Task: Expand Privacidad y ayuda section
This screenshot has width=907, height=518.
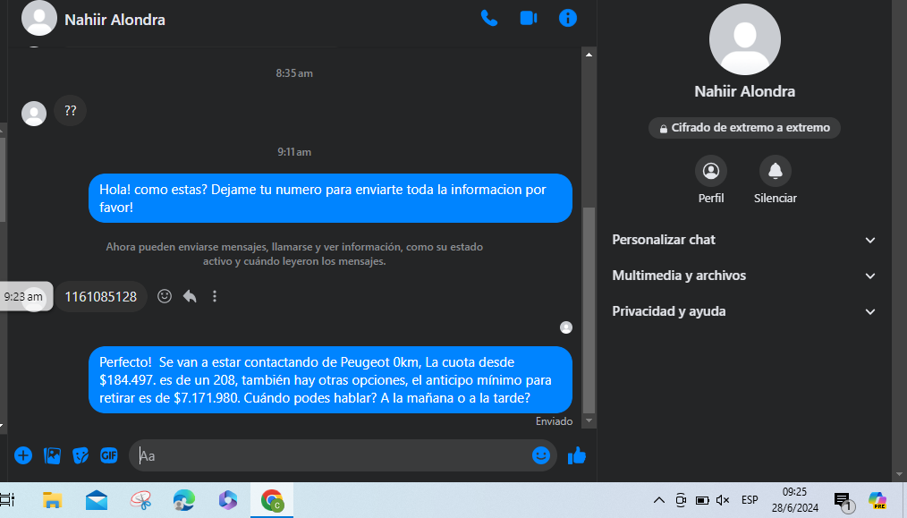Action: pos(744,311)
